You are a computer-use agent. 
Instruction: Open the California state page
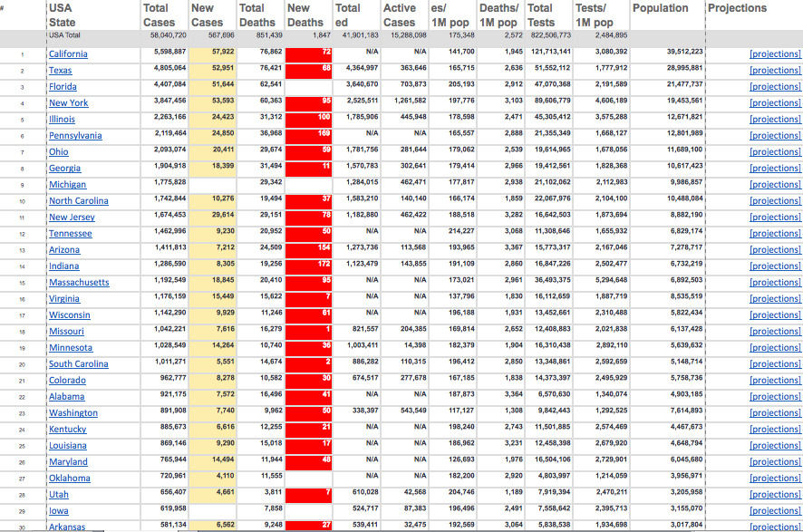pos(70,53)
